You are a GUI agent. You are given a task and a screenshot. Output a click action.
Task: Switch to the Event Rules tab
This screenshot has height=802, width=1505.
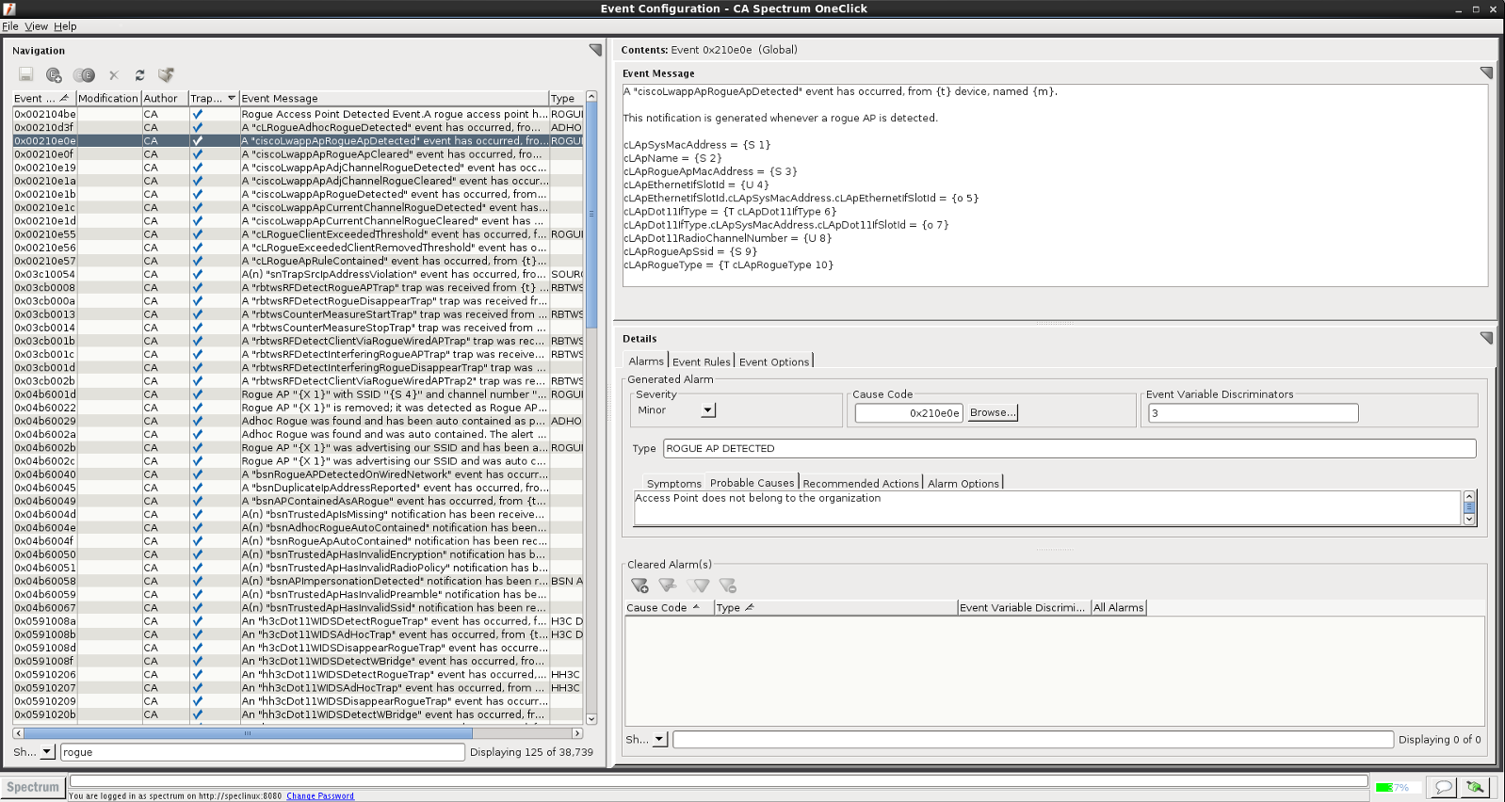click(701, 361)
